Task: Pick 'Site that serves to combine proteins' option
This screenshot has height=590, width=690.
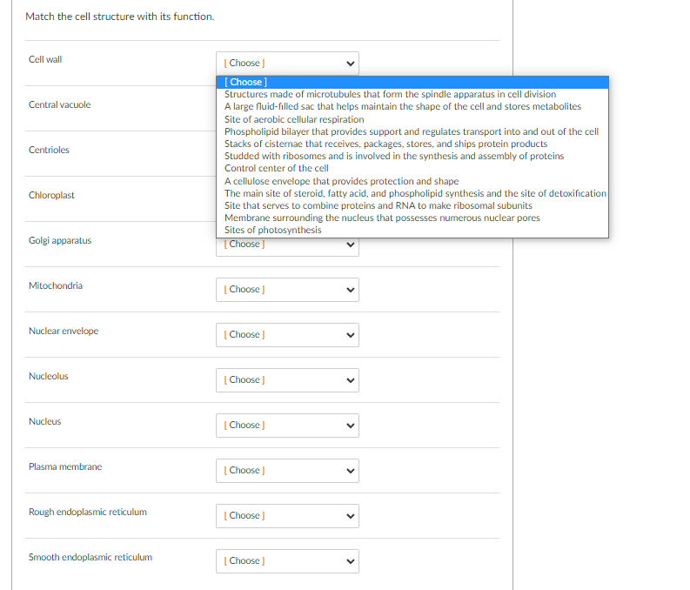Action: (x=412, y=206)
